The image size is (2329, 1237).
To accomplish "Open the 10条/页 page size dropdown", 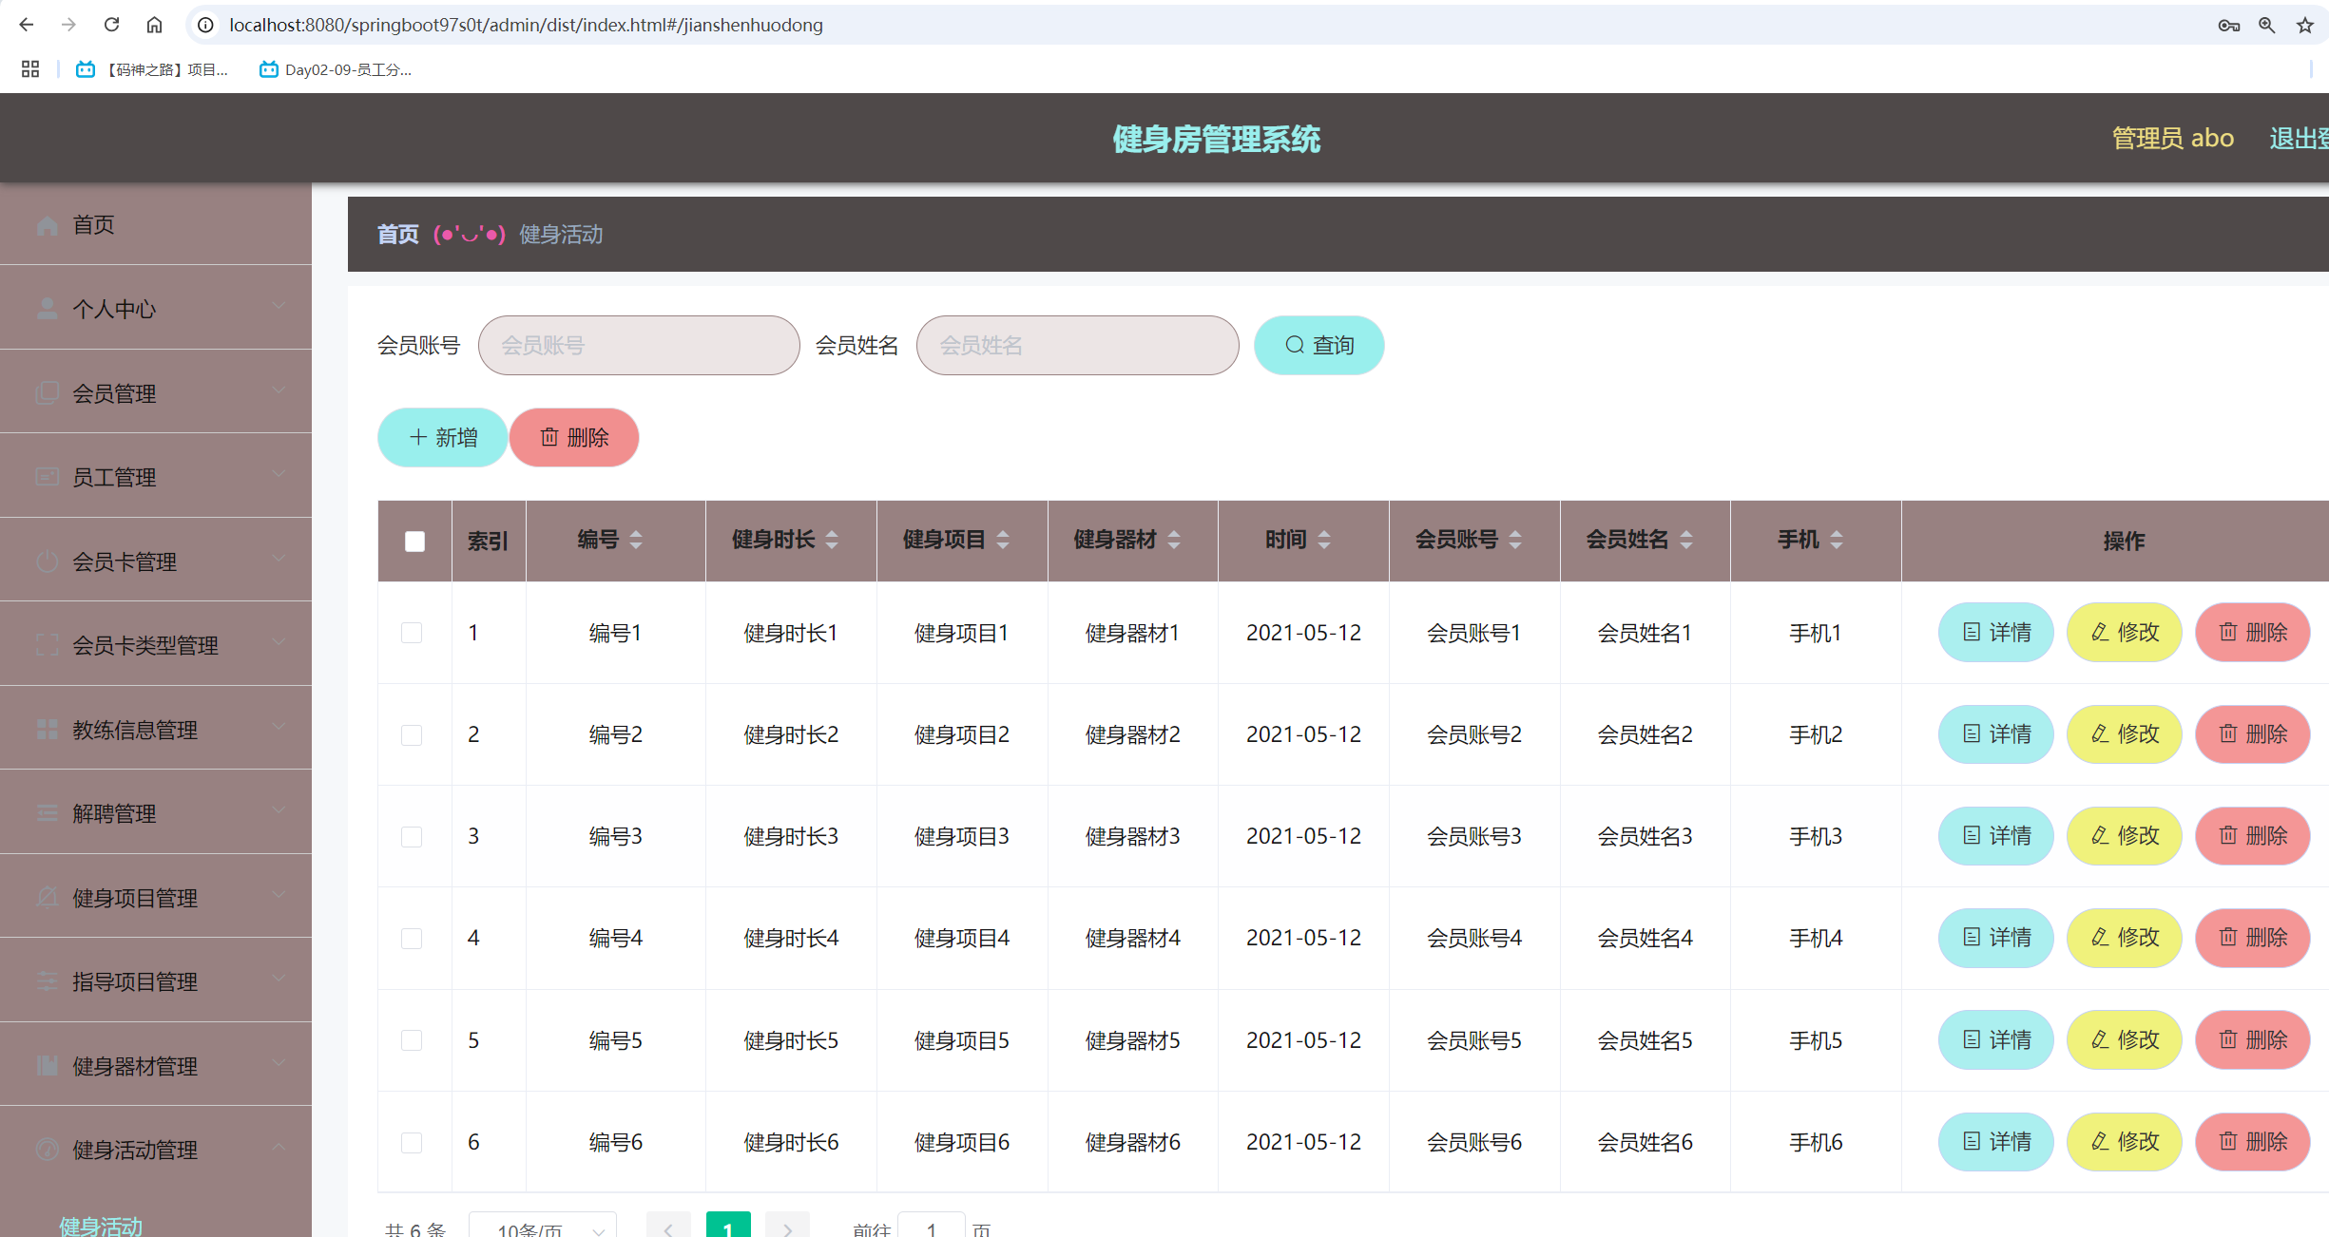I will pyautogui.click(x=544, y=1228).
